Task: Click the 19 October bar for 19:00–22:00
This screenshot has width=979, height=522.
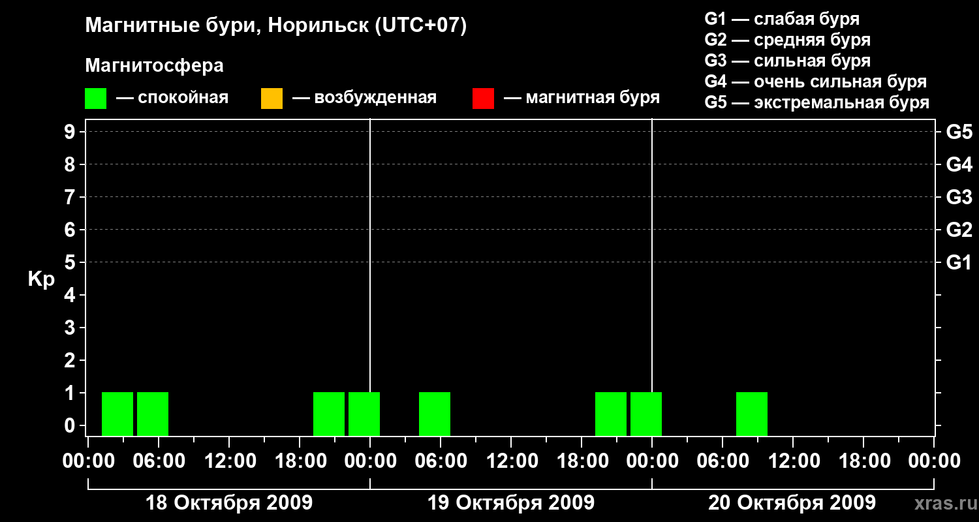Action: [611, 414]
